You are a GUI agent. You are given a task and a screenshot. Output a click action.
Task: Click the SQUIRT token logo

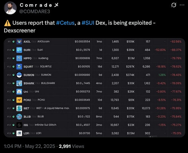19,66
